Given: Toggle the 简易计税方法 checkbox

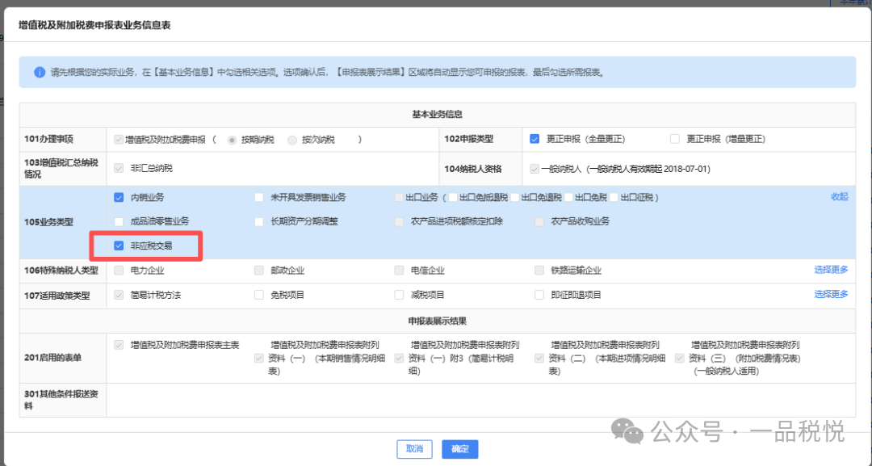Looking at the screenshot, I should (119, 295).
